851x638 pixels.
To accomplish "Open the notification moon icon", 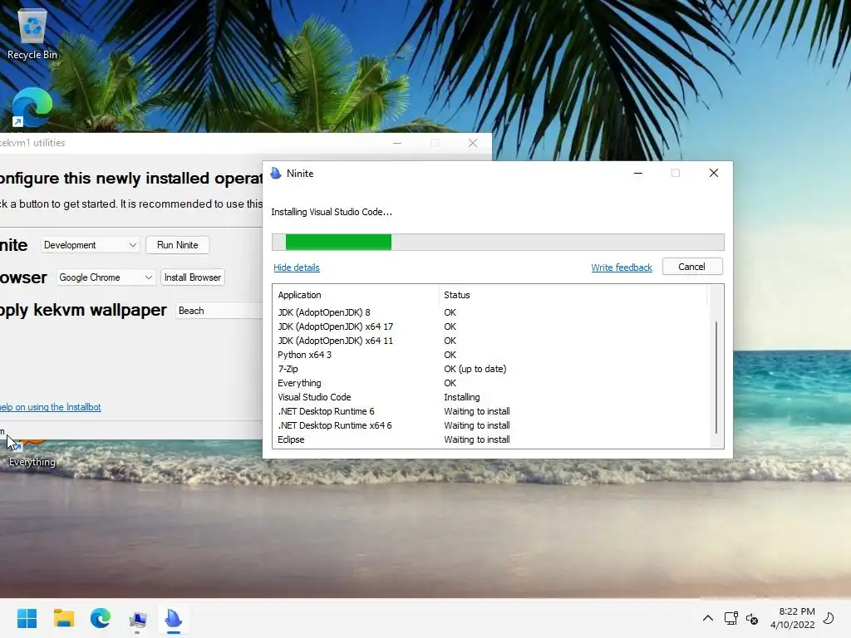I will 829,618.
